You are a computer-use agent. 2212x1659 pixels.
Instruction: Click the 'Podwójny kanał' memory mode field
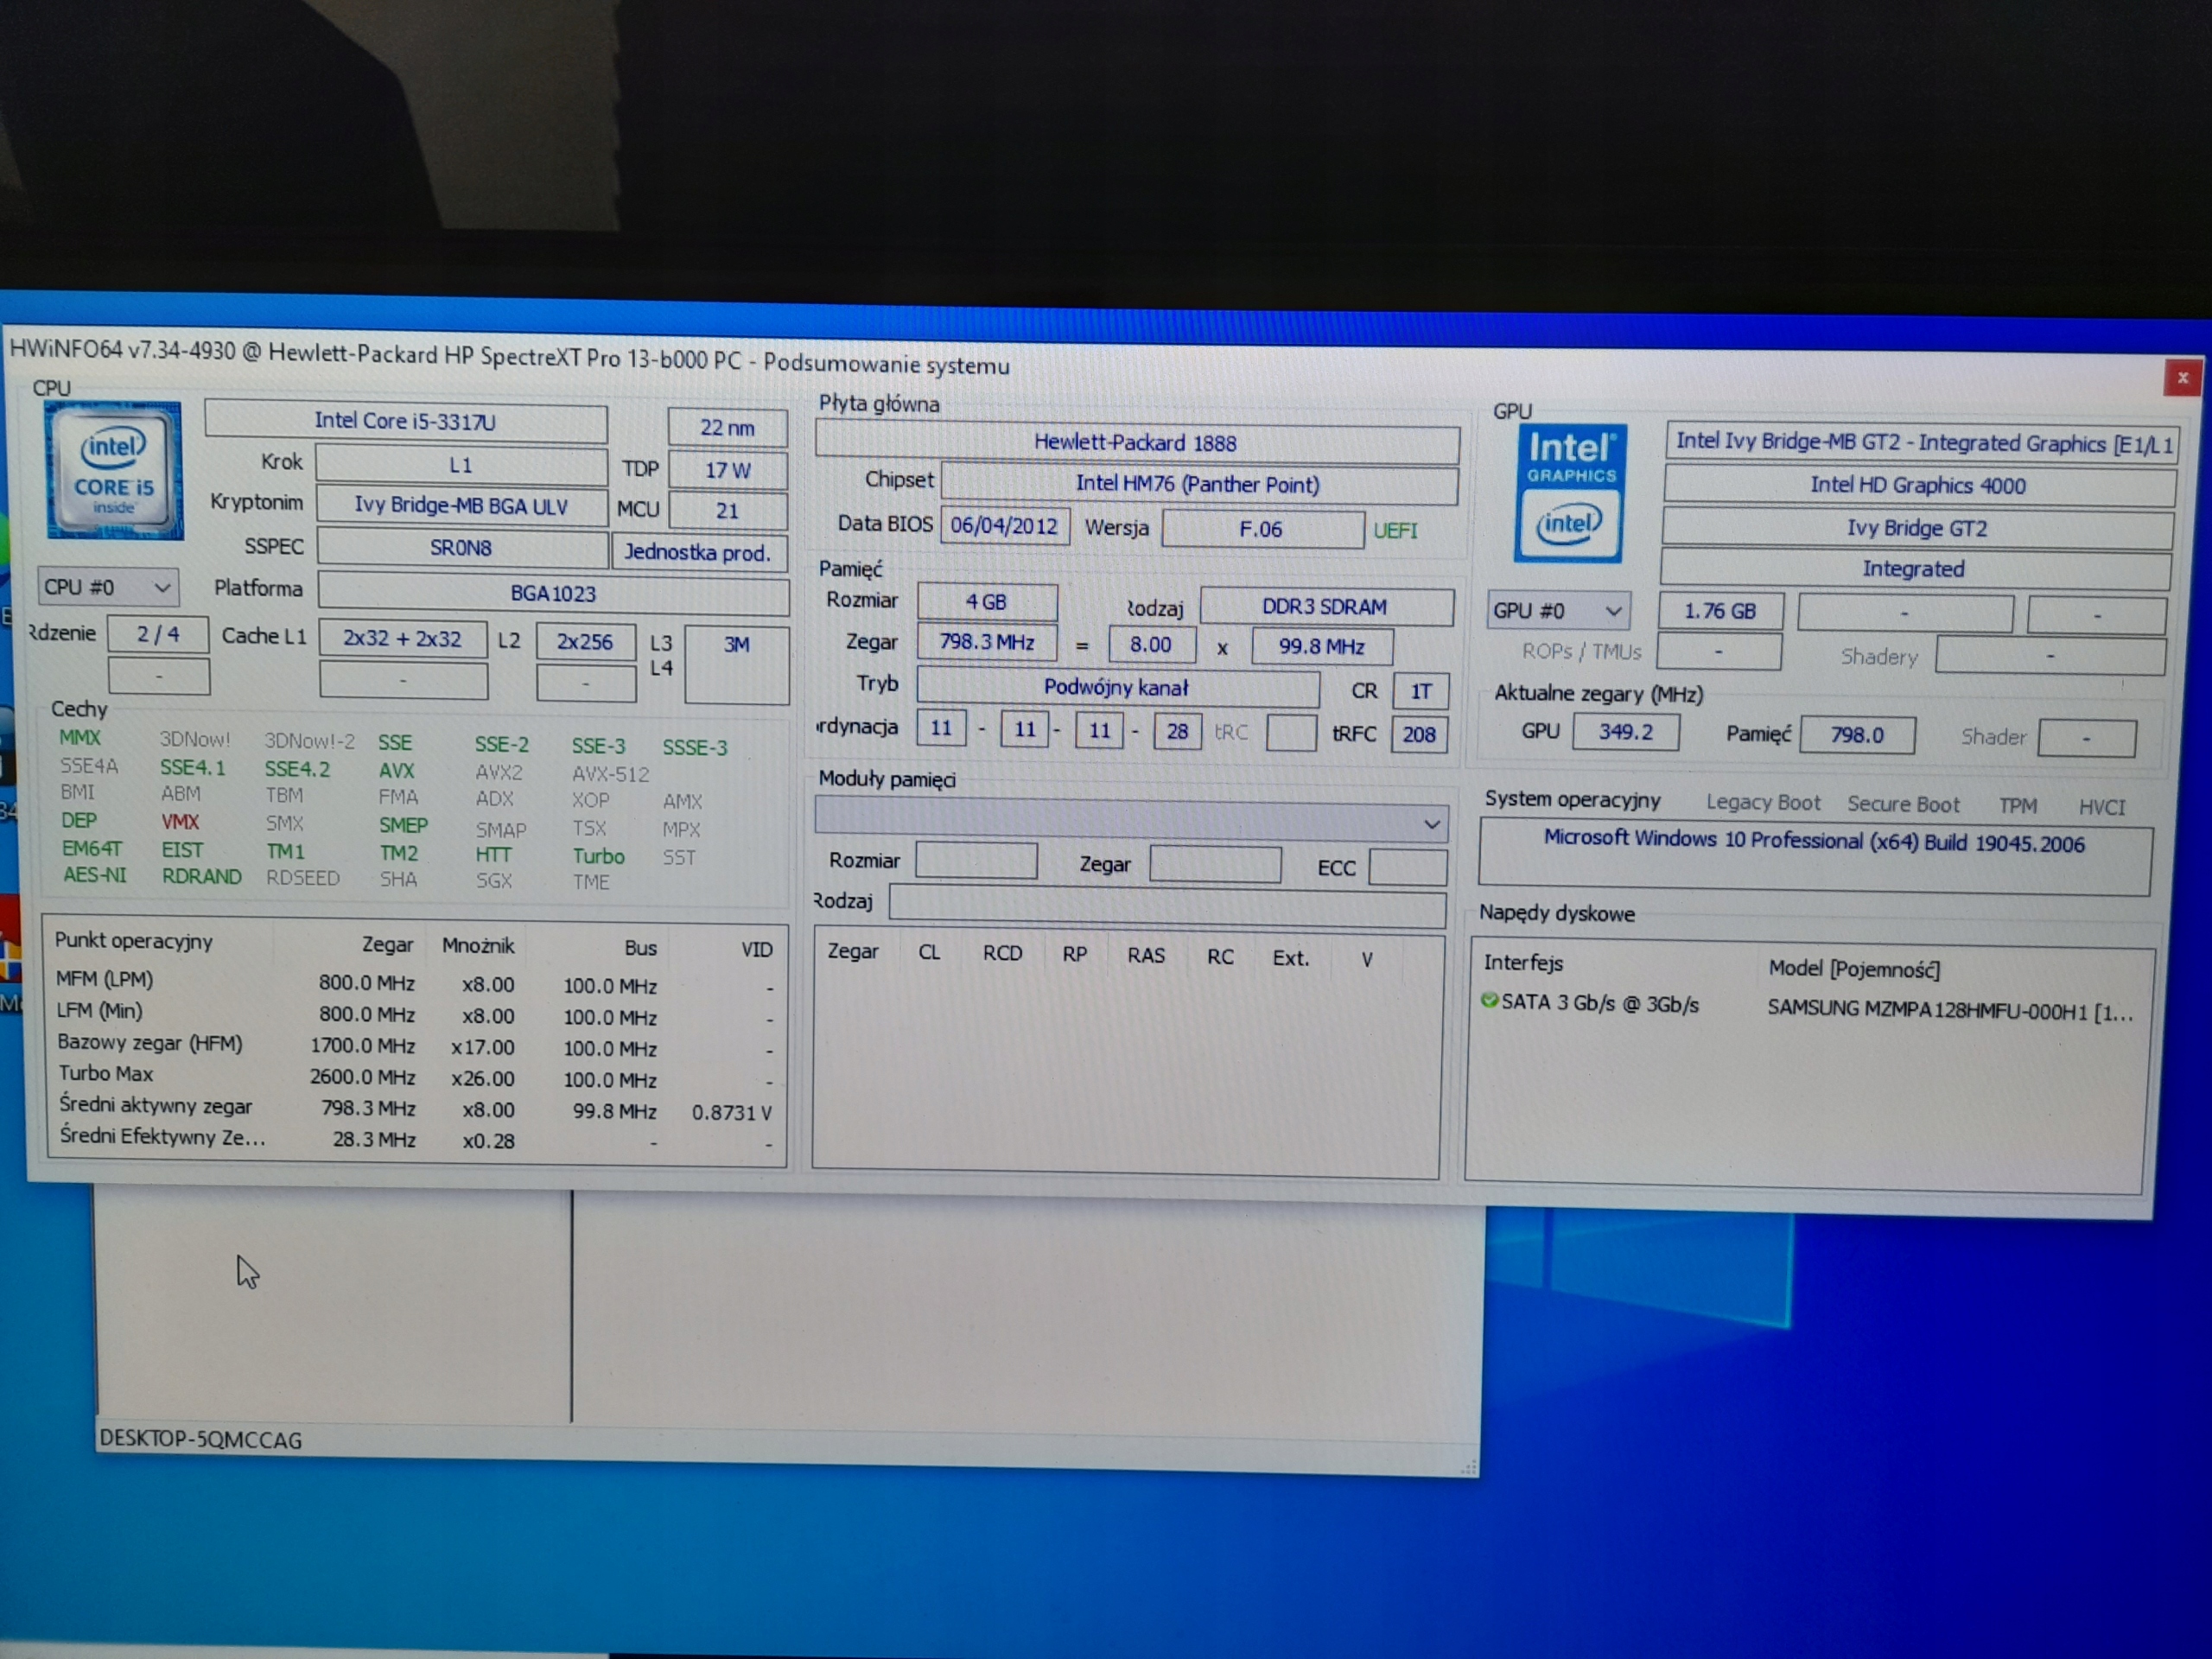coord(1117,688)
